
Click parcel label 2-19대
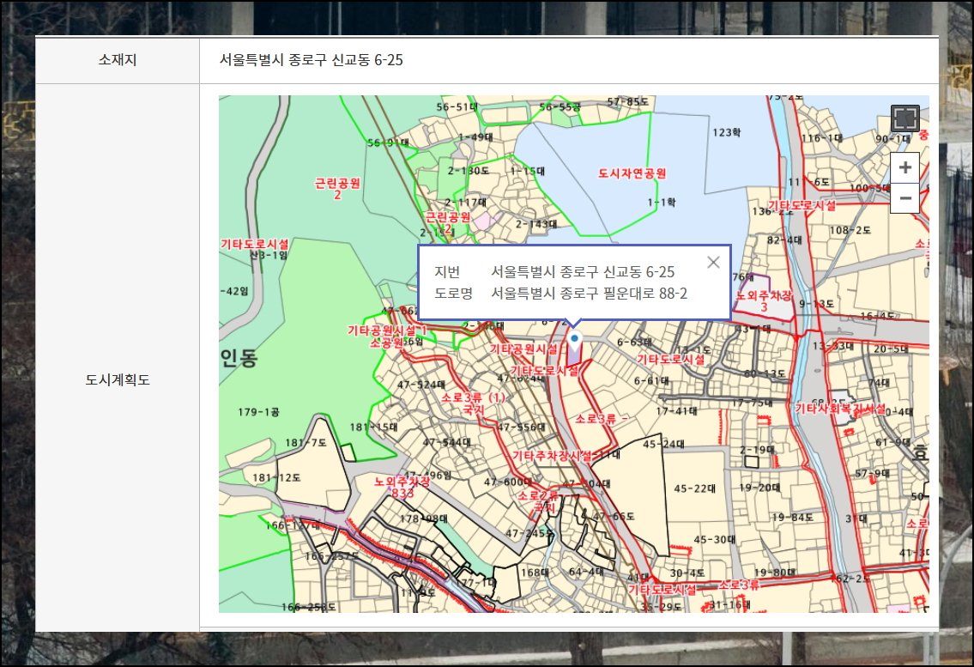[x=757, y=450]
